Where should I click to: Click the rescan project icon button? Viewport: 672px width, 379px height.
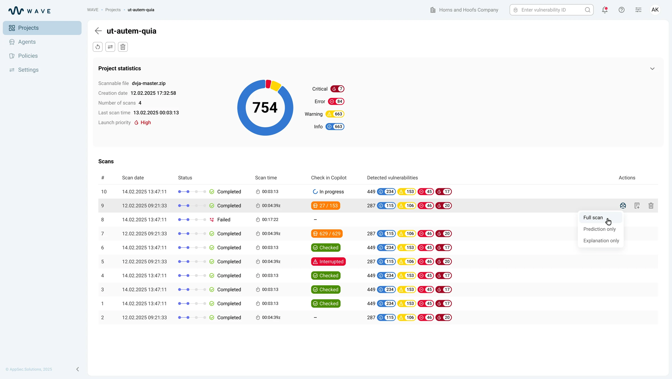[x=98, y=47]
